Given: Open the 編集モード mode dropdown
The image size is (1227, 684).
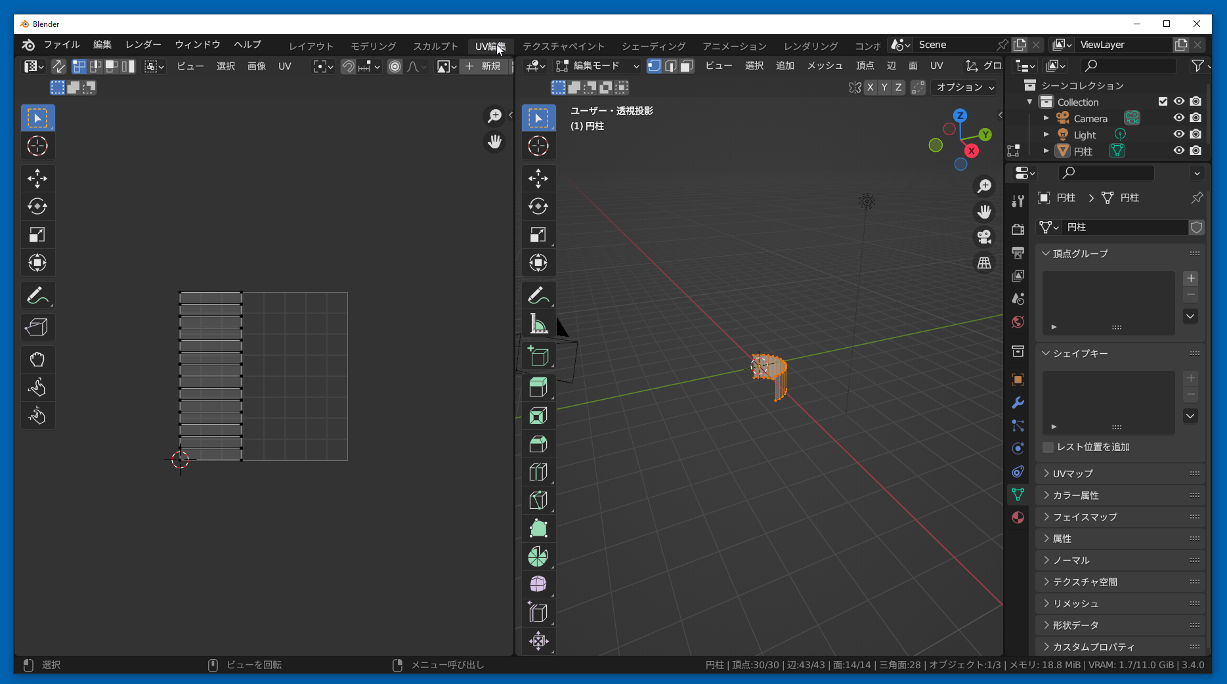Looking at the screenshot, I should (x=597, y=66).
